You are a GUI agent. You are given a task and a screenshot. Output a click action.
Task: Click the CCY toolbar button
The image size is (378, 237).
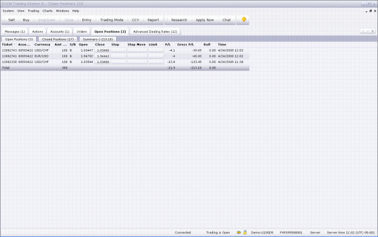pyautogui.click(x=135, y=20)
